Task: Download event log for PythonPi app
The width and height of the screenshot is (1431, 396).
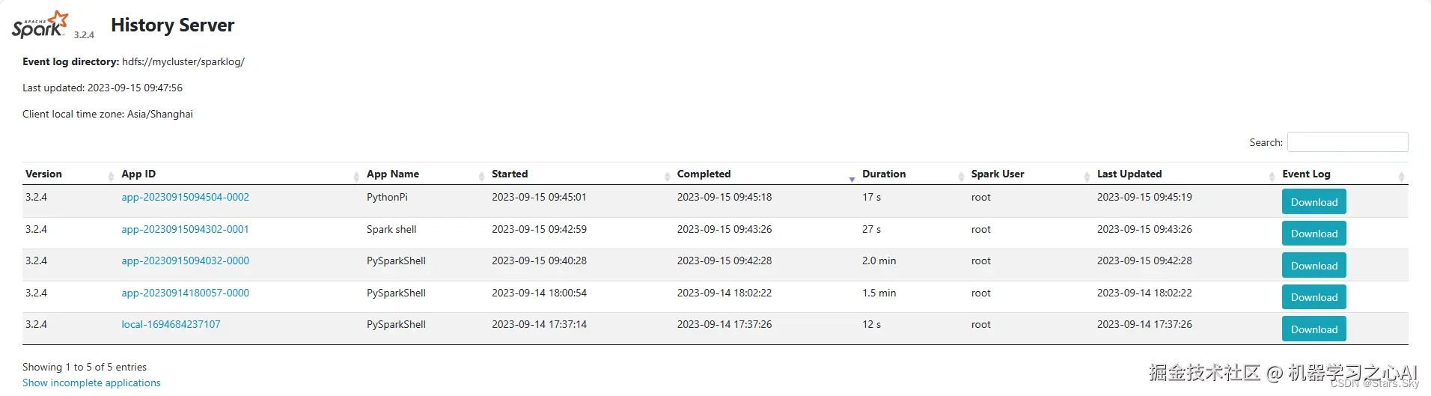Action: 1313,202
